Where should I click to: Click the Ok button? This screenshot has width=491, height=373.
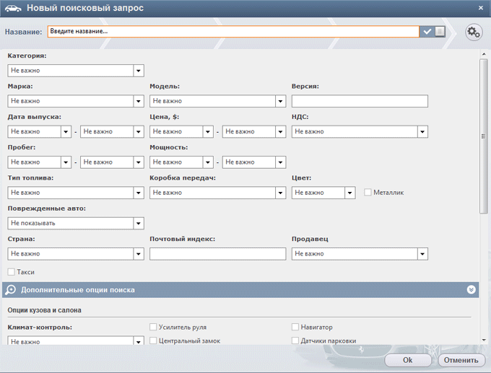[408, 361]
